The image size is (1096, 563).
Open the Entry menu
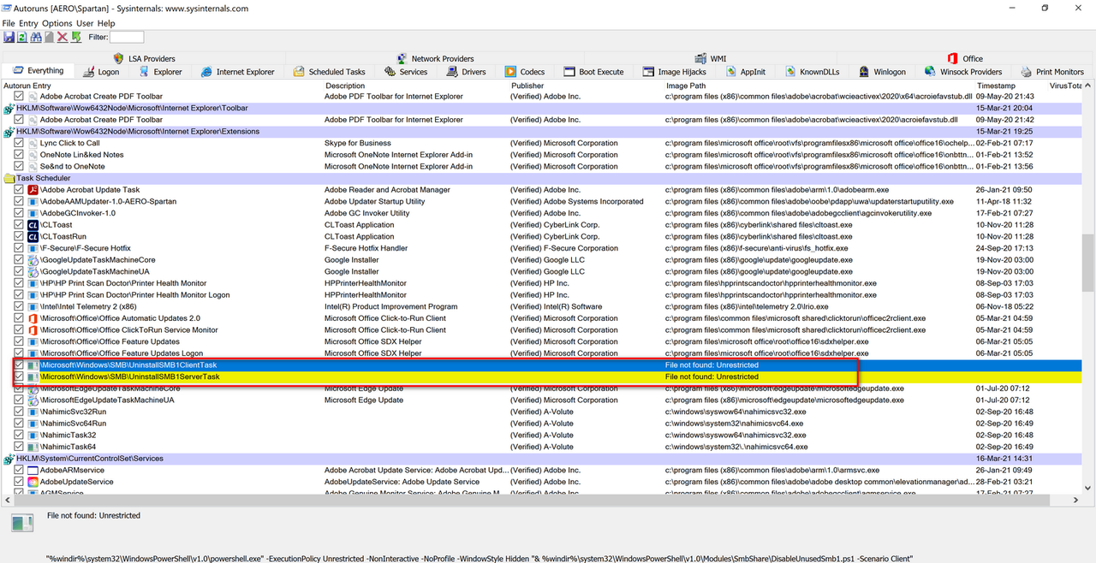click(28, 23)
